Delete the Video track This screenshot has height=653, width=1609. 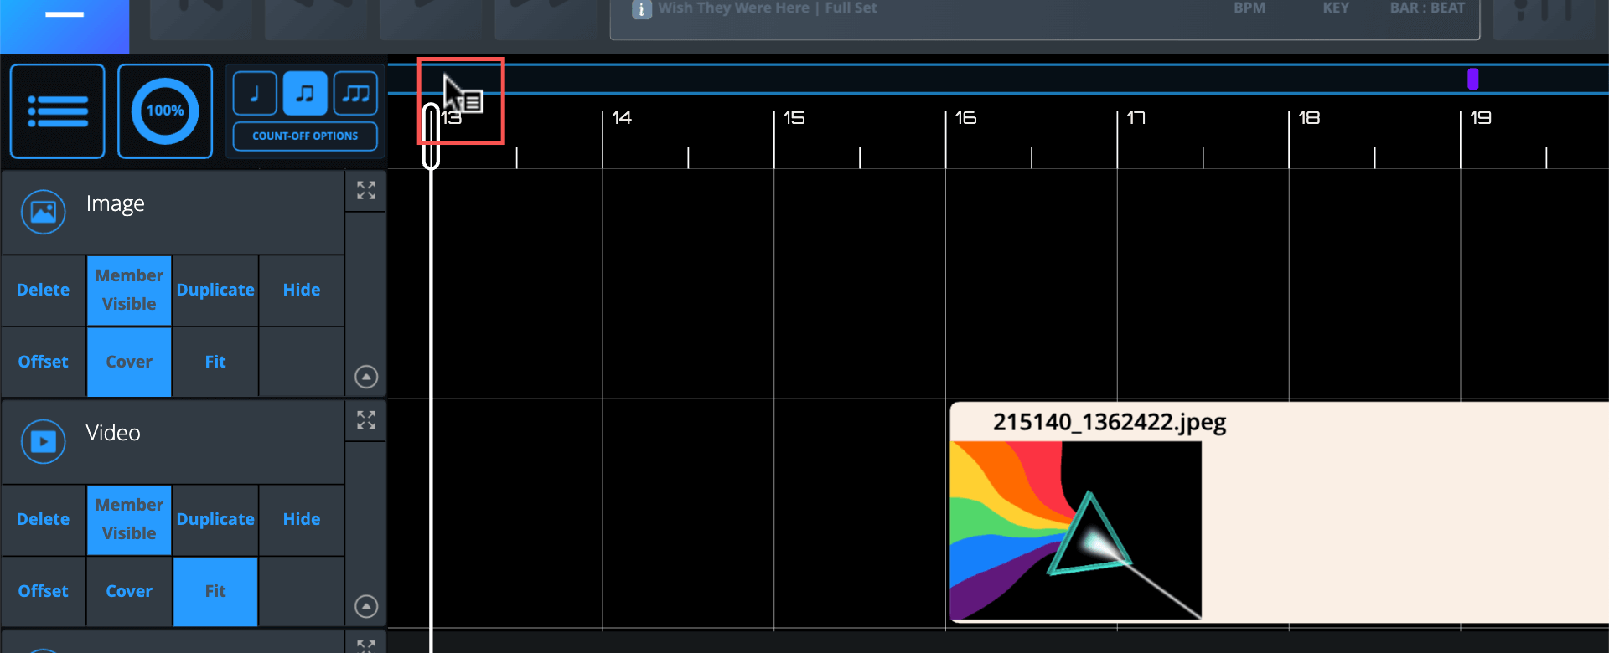coord(44,519)
